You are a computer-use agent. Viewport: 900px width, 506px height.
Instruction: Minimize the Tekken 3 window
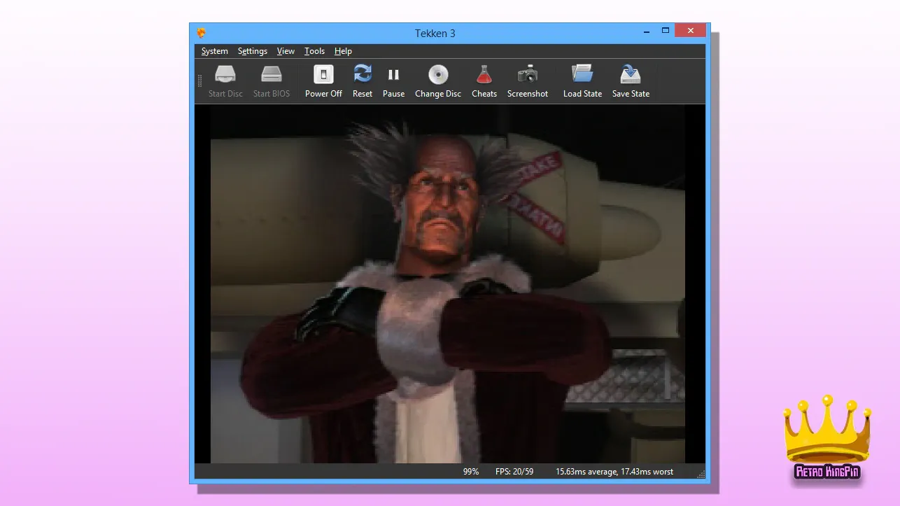pyautogui.click(x=645, y=32)
